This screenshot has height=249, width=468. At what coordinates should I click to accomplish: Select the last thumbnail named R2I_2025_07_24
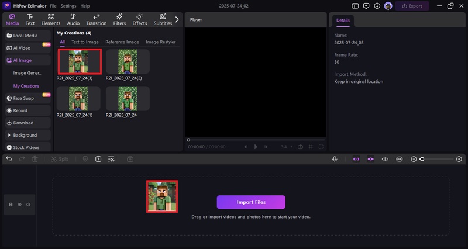click(128, 99)
